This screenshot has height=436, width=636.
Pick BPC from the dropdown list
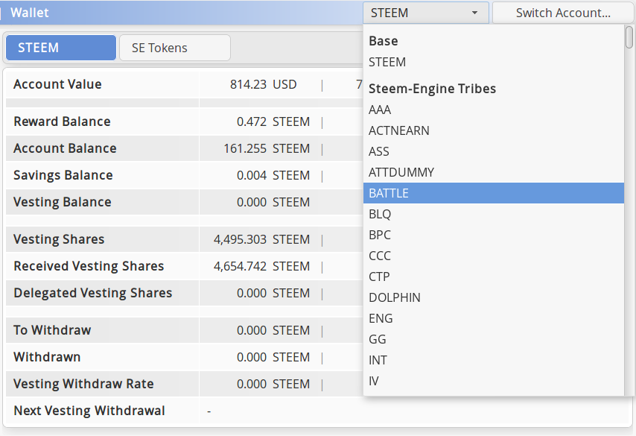coord(493,235)
